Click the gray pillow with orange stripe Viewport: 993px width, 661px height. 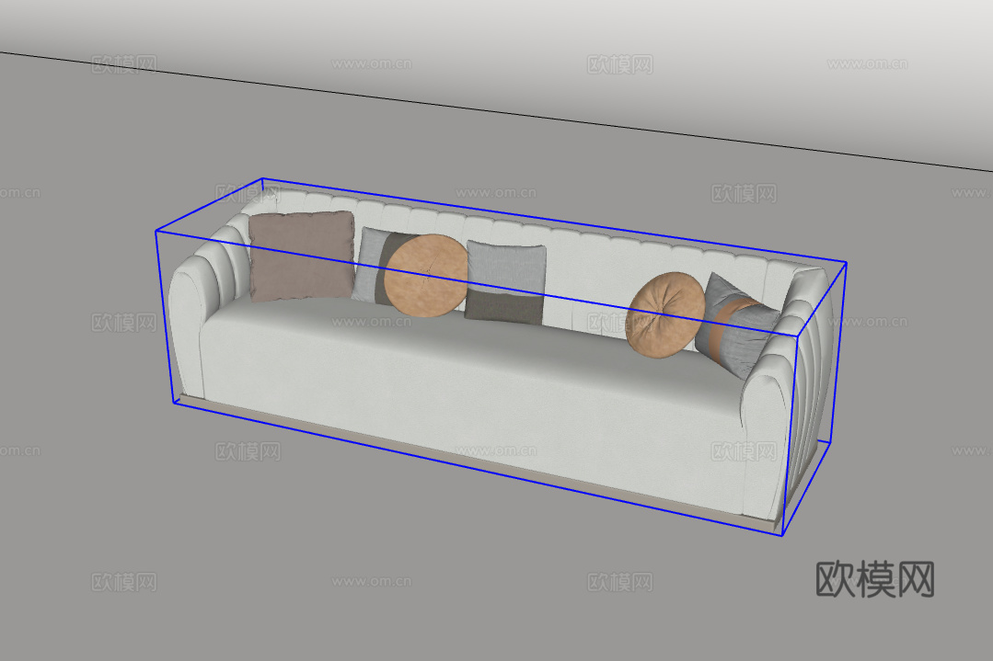pos(738,325)
